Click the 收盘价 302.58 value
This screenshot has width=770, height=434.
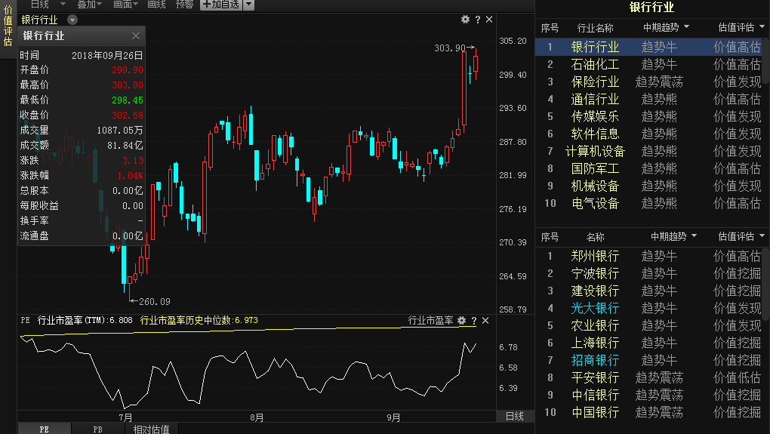click(x=127, y=115)
